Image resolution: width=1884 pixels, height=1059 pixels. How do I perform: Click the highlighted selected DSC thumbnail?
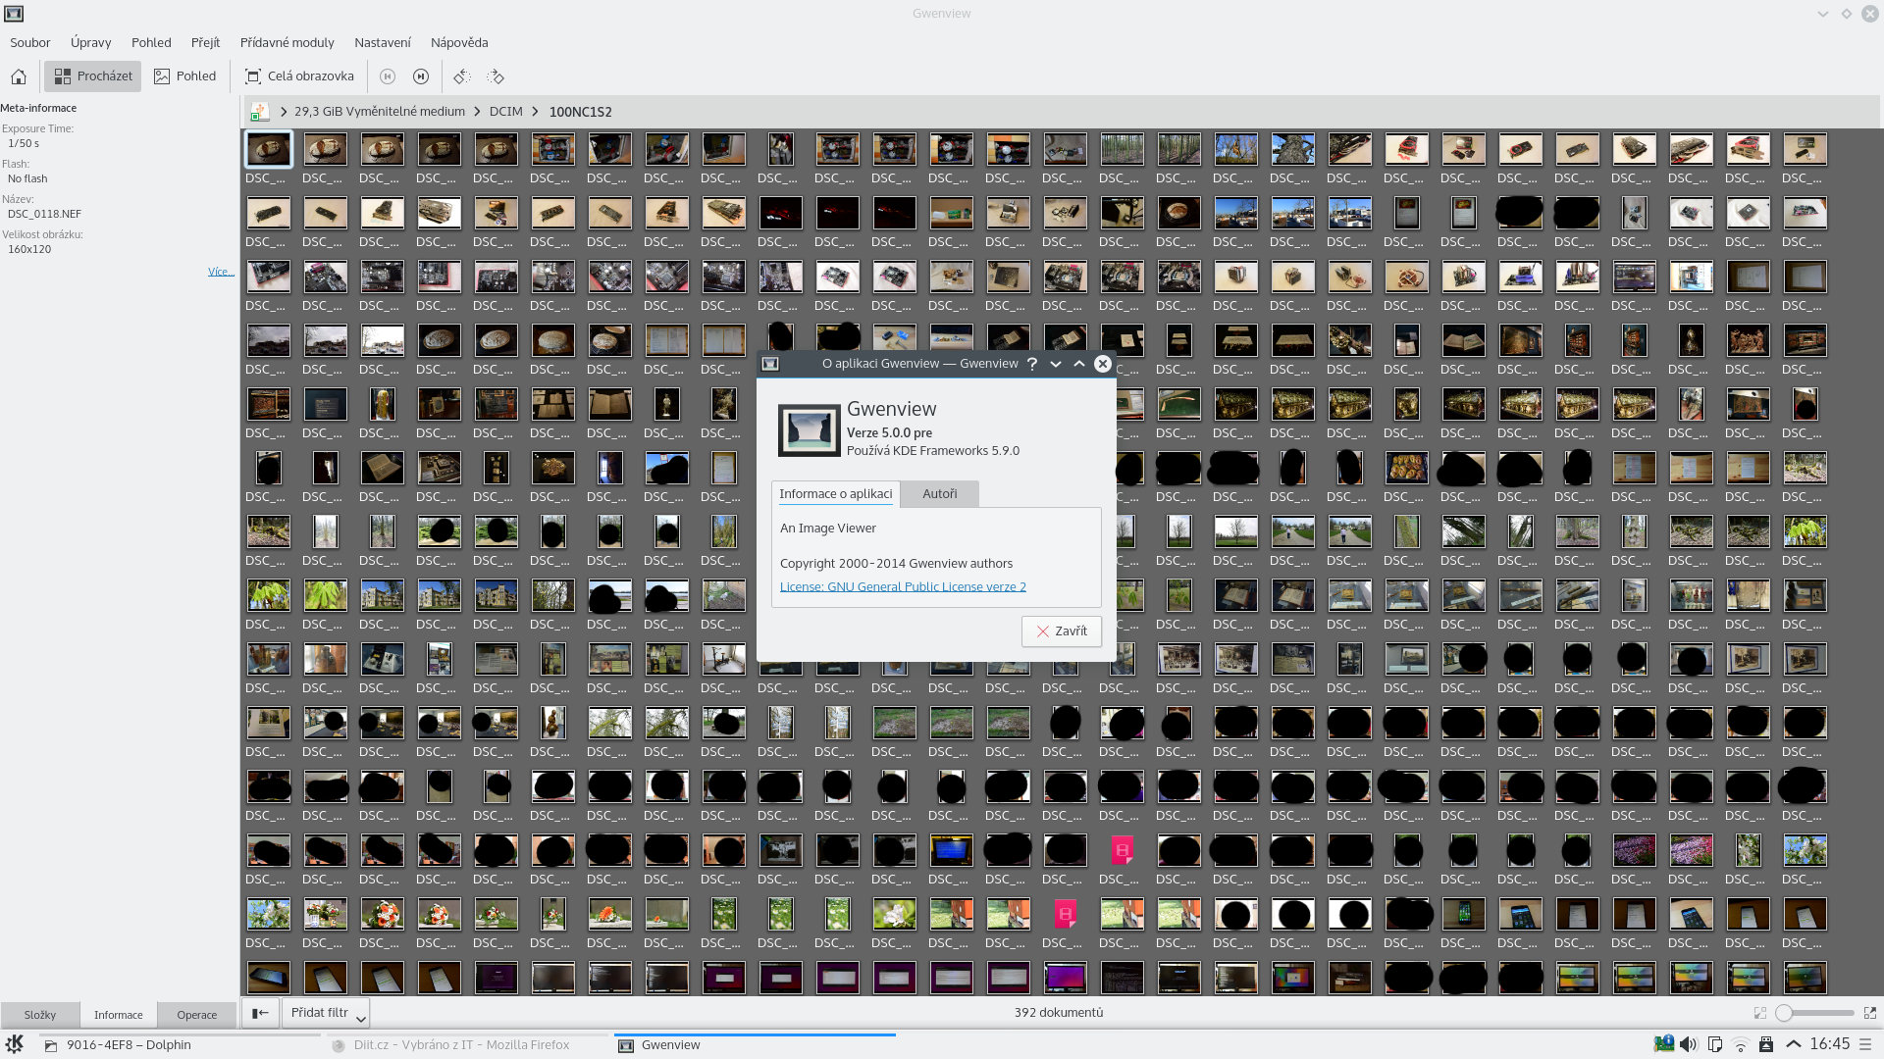pos(268,149)
